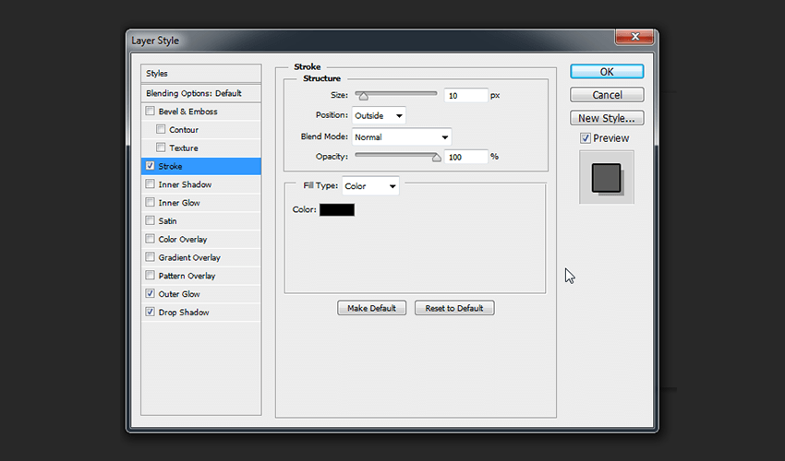Enable the Satin checkbox
The image size is (785, 461).
pyautogui.click(x=150, y=220)
